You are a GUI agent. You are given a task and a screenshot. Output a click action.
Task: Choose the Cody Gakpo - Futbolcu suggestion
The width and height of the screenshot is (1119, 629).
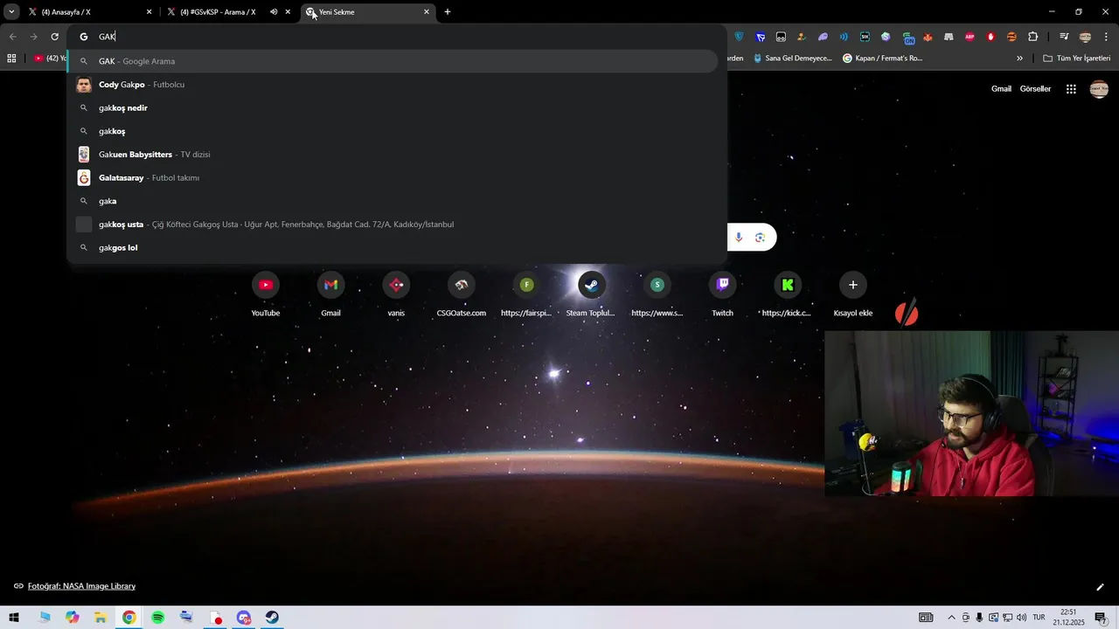click(393, 85)
